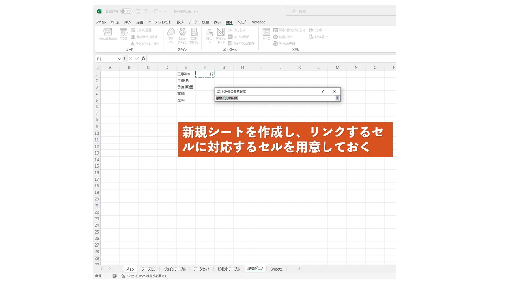
Task: Click the reference field 原価グラフ!$F$1
Action: coord(275,98)
